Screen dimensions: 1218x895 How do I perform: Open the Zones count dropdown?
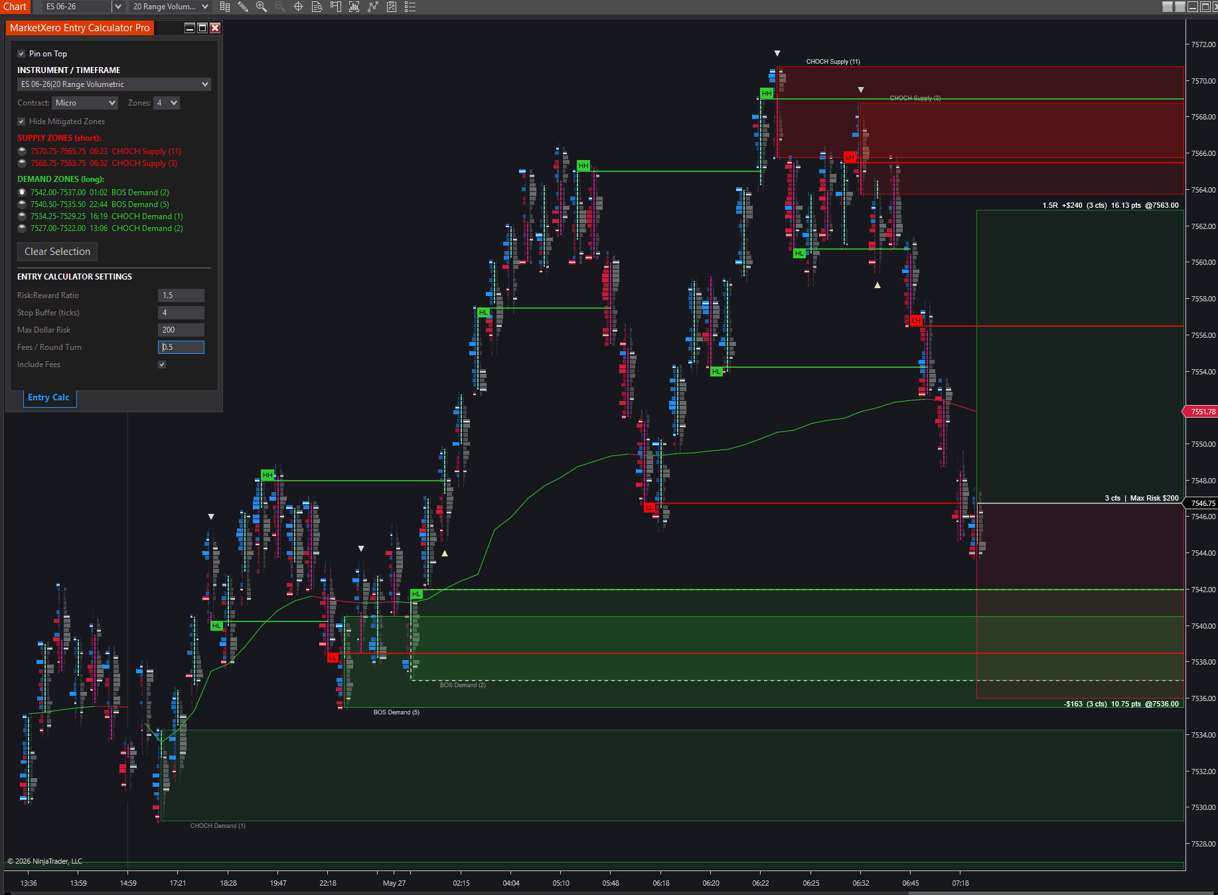pos(167,103)
